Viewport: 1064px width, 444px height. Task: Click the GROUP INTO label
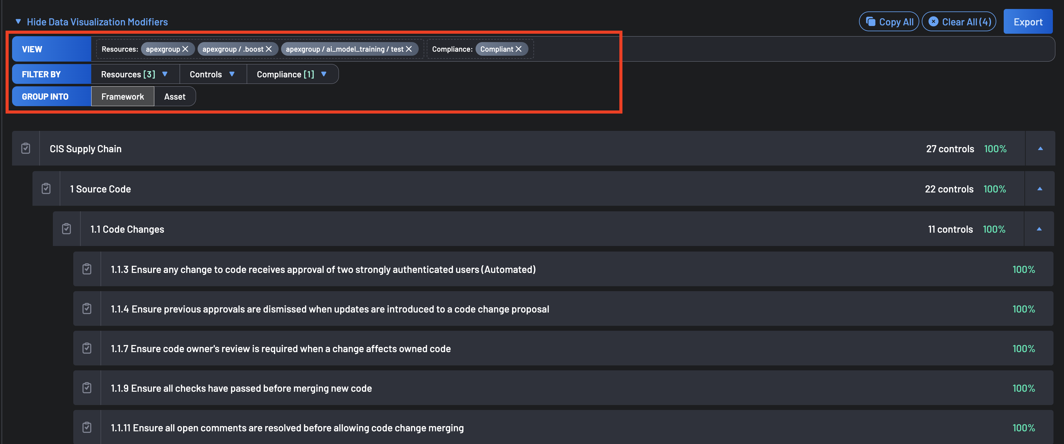[45, 97]
